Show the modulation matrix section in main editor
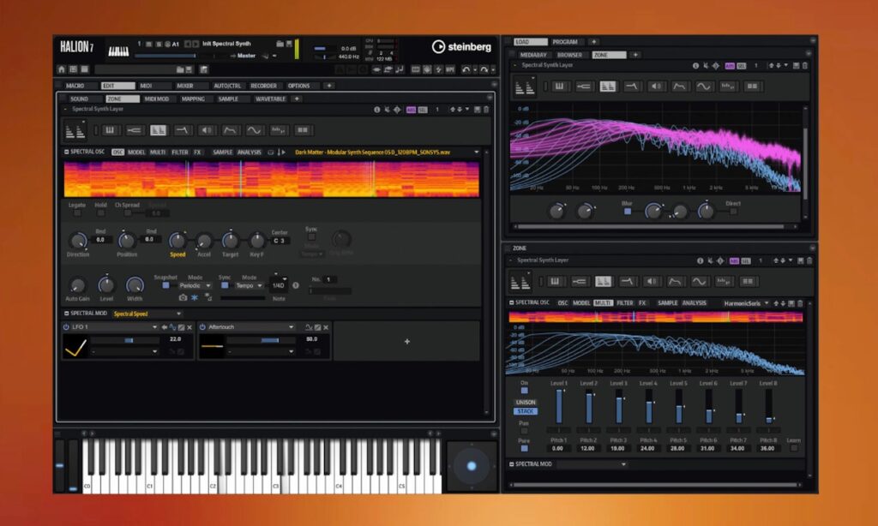This screenshot has width=878, height=526. click(x=303, y=130)
